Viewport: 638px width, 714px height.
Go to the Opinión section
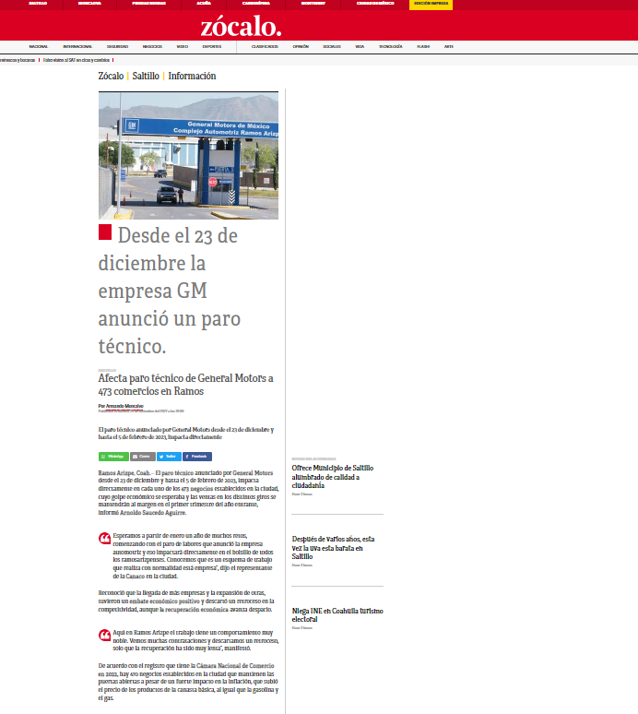pos(301,46)
